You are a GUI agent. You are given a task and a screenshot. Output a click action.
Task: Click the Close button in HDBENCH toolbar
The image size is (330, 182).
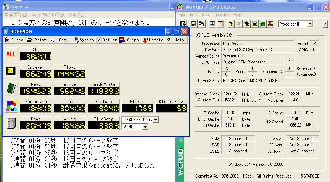coord(14,40)
